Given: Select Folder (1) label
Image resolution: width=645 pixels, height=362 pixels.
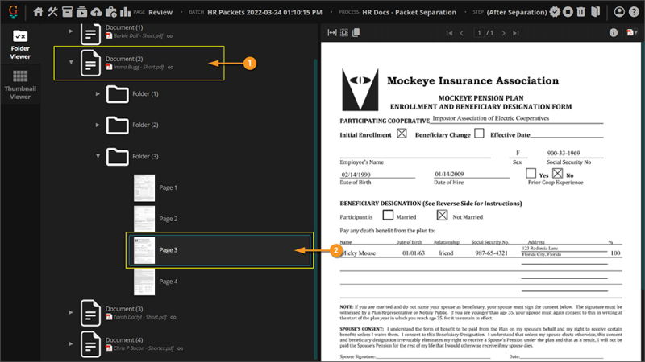Looking at the screenshot, I should 145,94.
